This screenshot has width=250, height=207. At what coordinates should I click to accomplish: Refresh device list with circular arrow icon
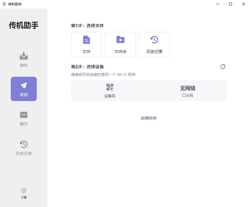click(x=223, y=67)
